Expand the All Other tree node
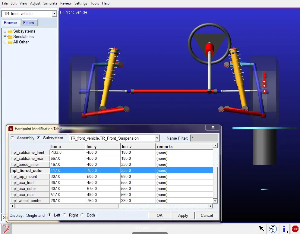300x234 pixels. click(x=5, y=42)
